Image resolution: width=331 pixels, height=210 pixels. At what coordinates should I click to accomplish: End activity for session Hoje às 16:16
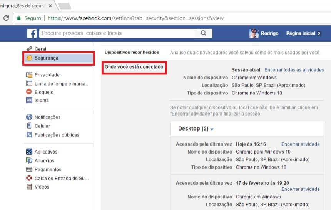pyautogui.click(x=301, y=144)
